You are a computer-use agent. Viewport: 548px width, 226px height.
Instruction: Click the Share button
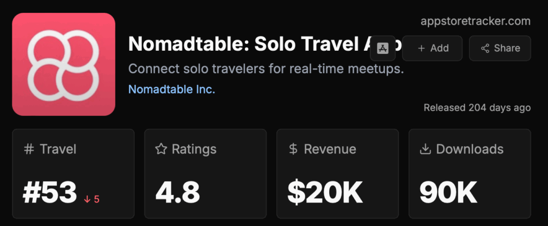(x=499, y=48)
